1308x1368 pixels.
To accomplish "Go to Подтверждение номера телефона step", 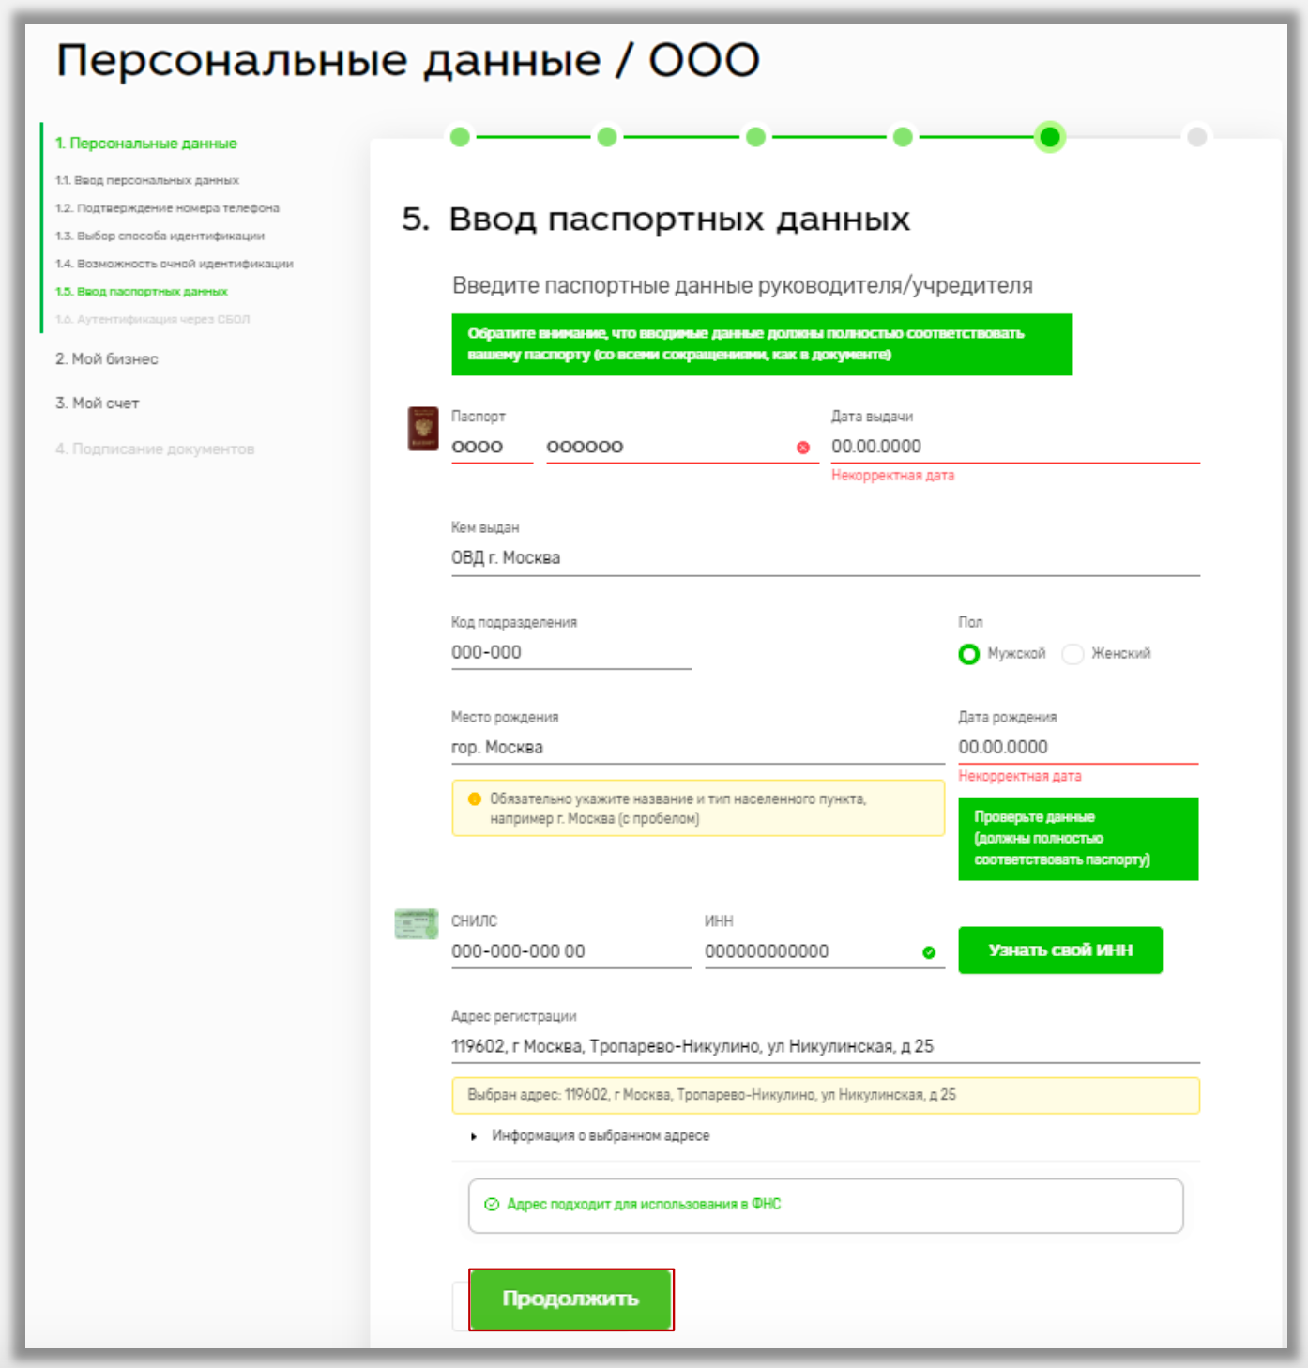I will point(169,209).
